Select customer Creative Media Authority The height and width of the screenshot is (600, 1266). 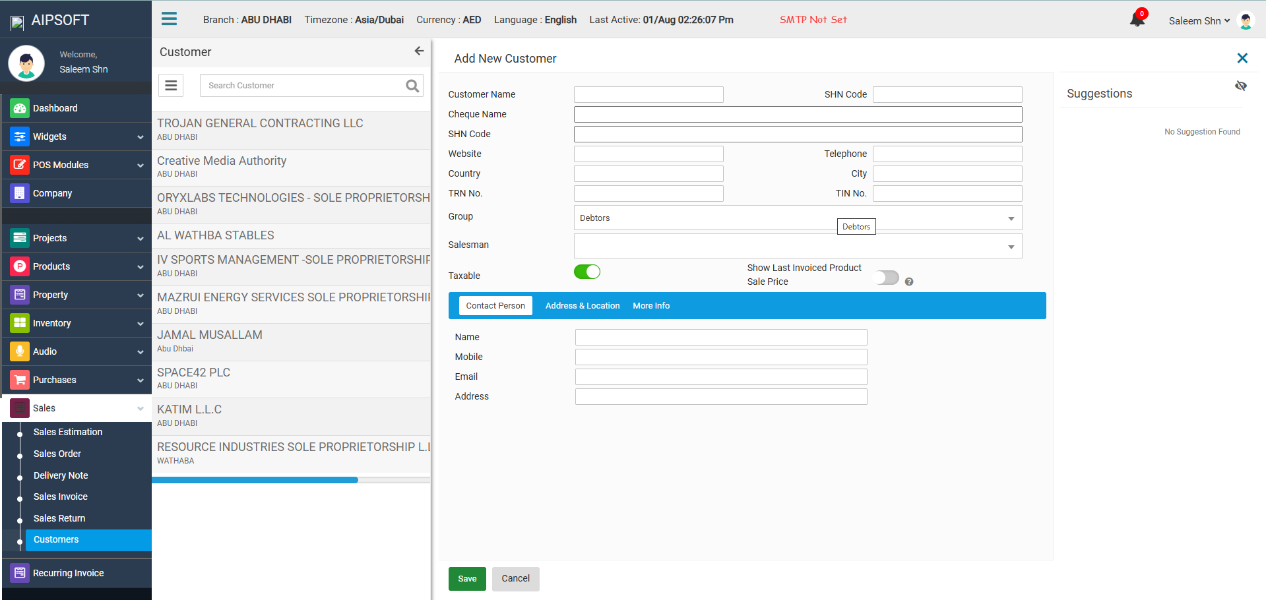291,167
